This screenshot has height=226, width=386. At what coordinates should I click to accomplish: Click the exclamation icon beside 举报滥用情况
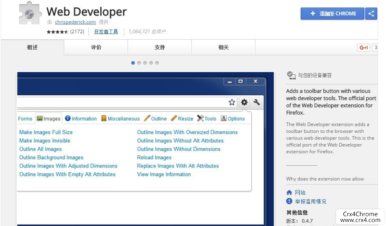(x=289, y=201)
